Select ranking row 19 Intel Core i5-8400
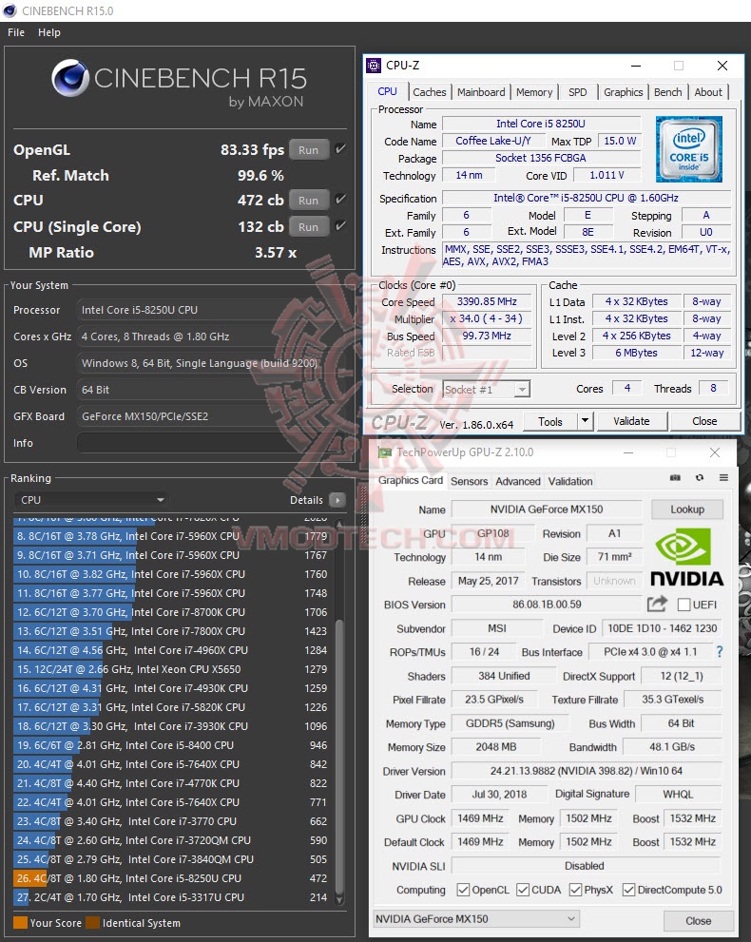The height and width of the screenshot is (942, 751). point(173,745)
